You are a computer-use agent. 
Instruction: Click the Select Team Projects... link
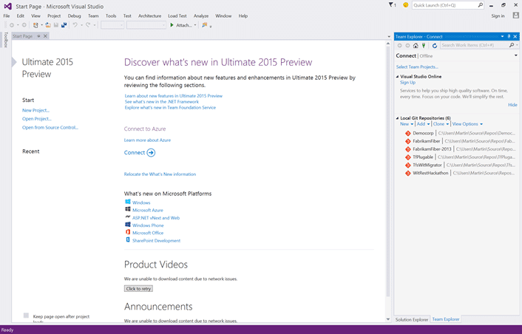click(x=417, y=67)
